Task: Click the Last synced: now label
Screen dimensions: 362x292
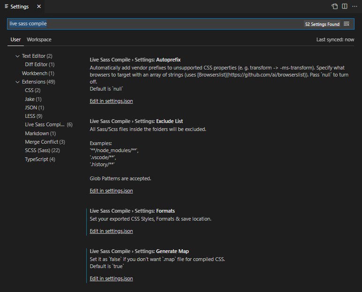Action: pos(335,39)
